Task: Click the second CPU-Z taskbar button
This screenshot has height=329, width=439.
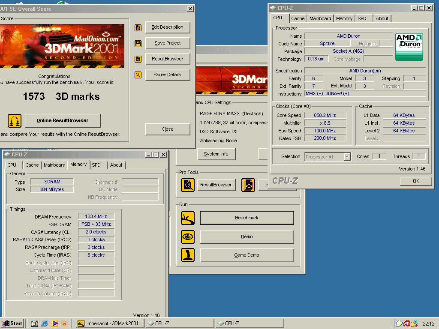Action: pos(250,323)
